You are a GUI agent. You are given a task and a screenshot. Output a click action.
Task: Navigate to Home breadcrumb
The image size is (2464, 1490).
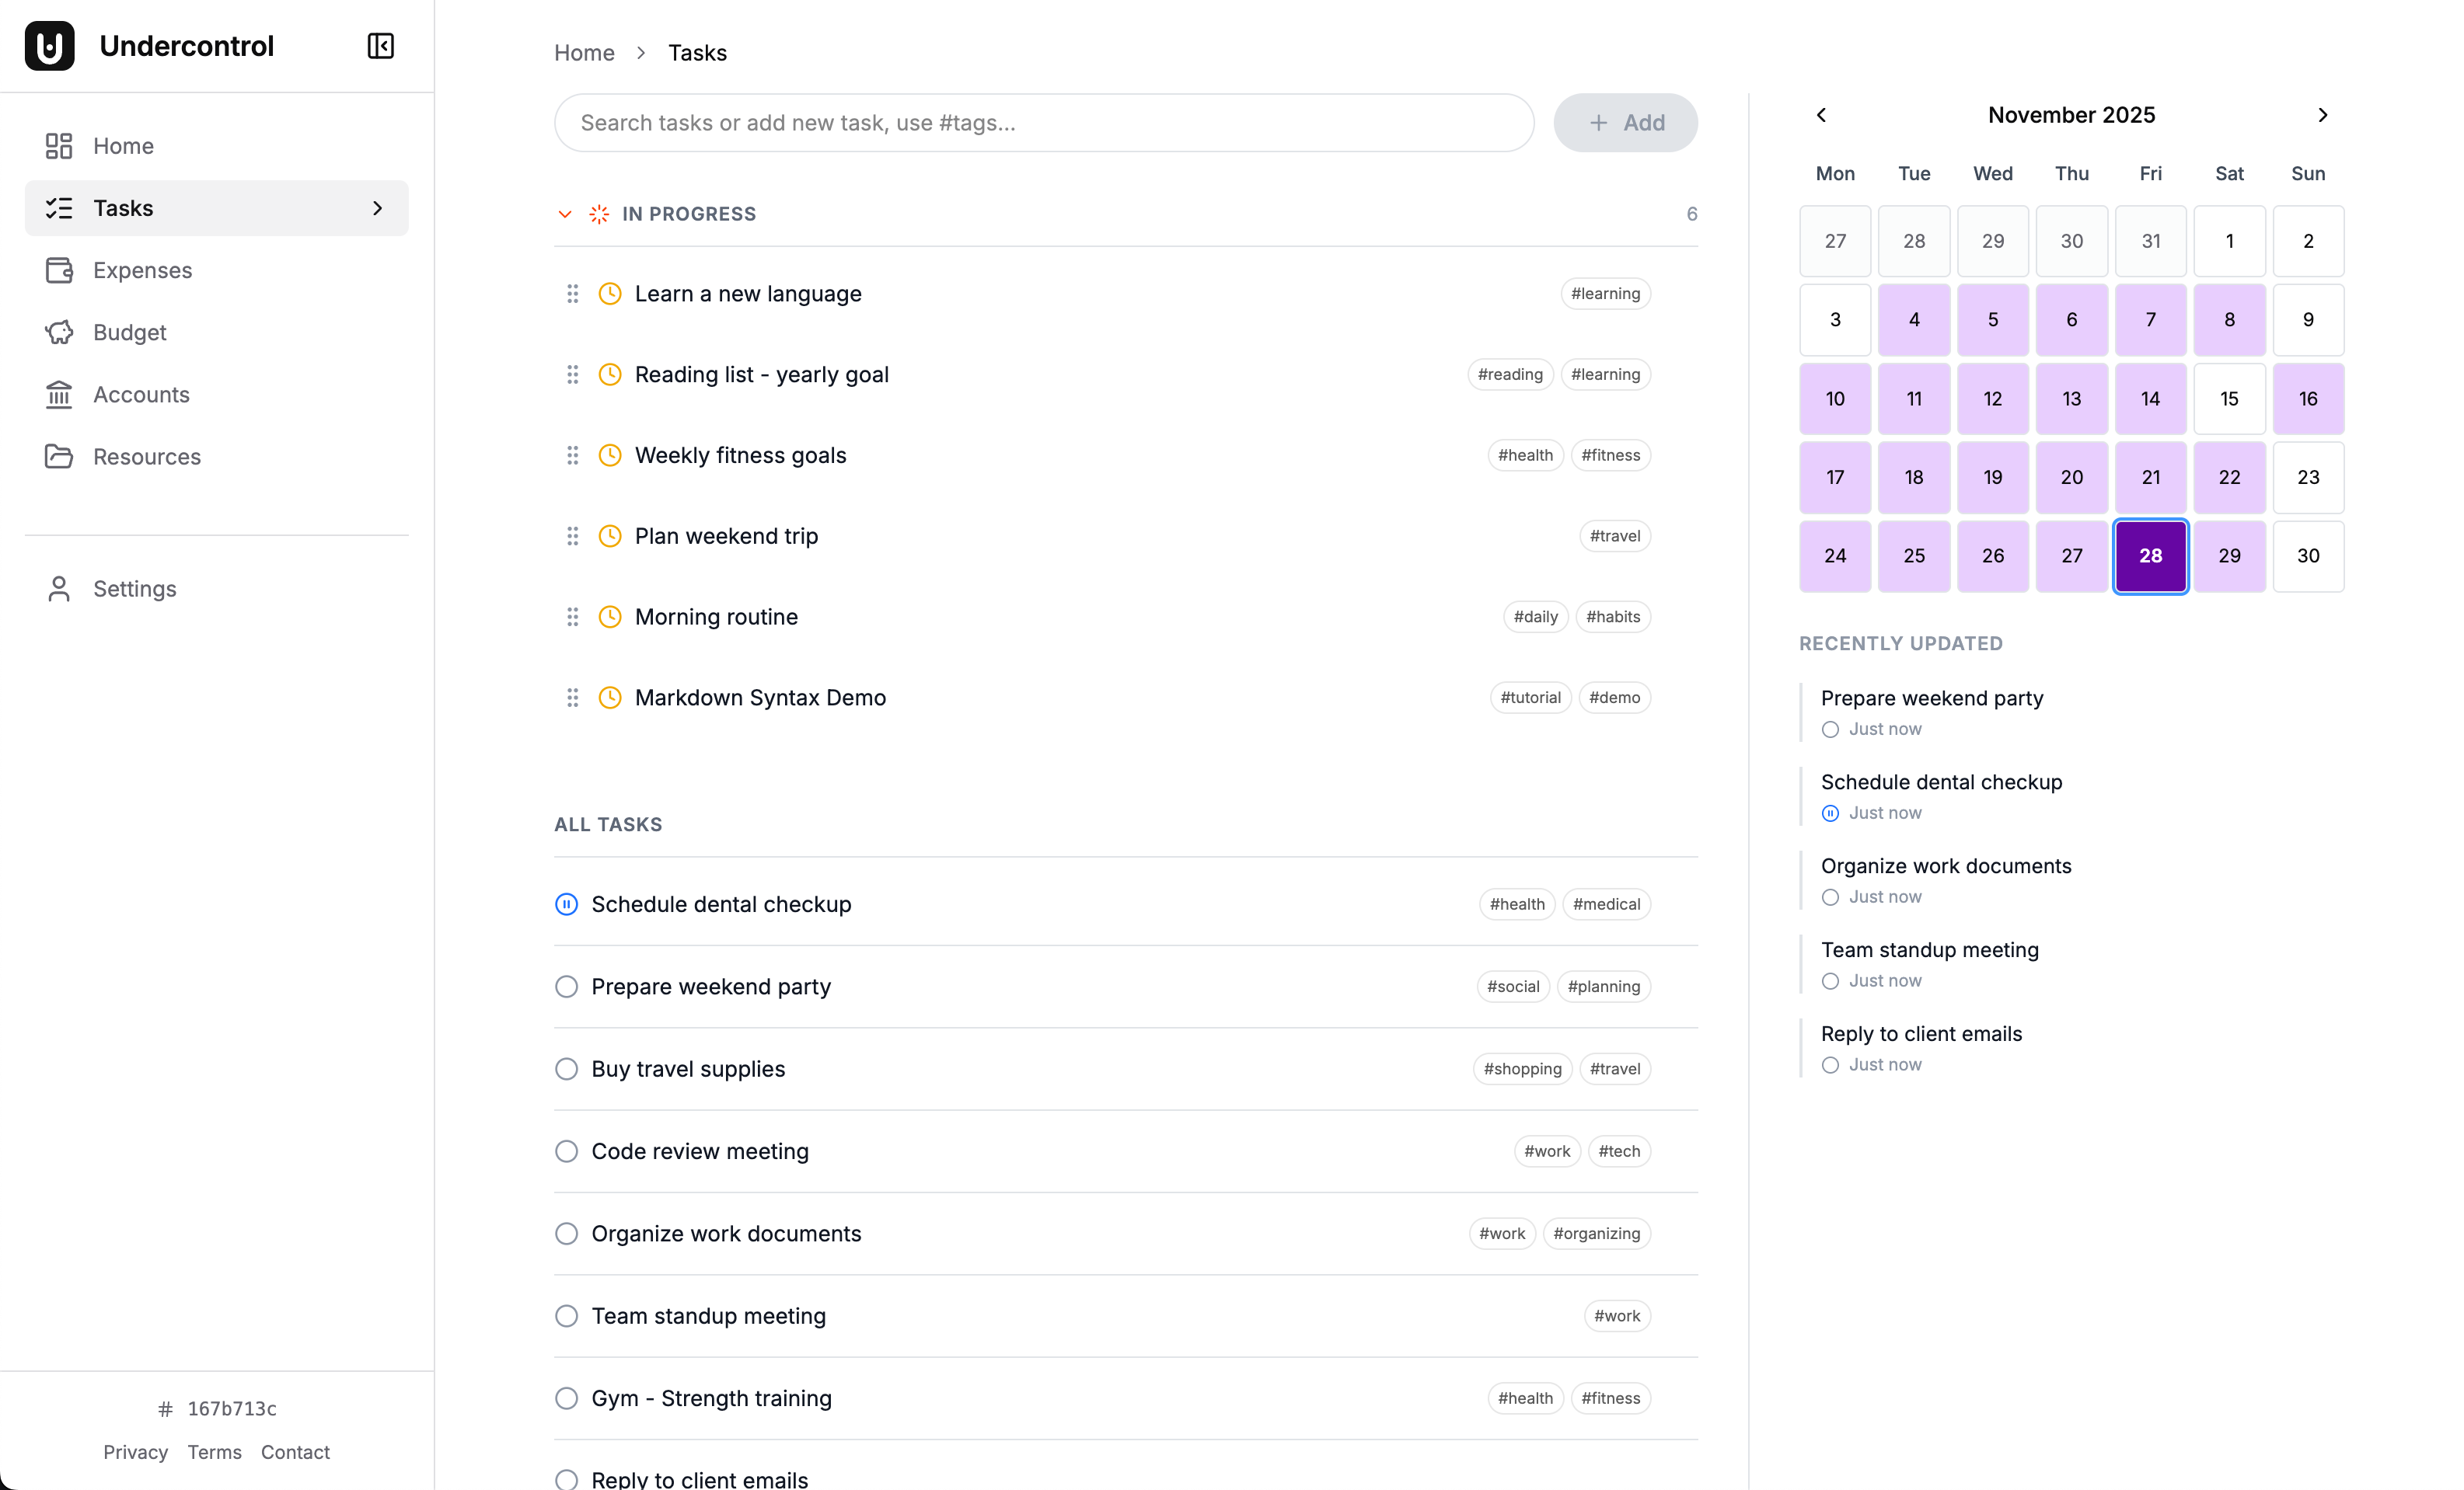point(584,53)
